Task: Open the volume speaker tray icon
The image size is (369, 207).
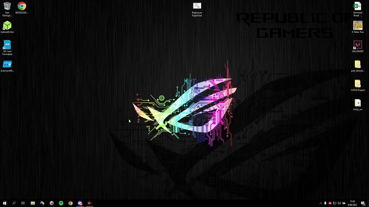Action: [x=339, y=203]
